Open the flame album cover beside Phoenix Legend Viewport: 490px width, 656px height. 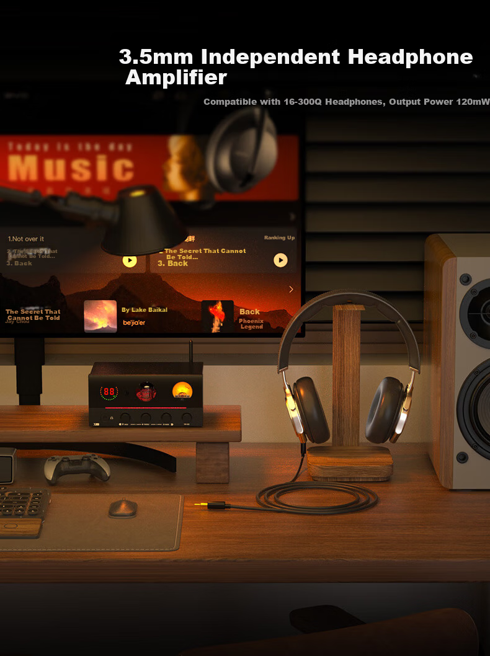217,316
